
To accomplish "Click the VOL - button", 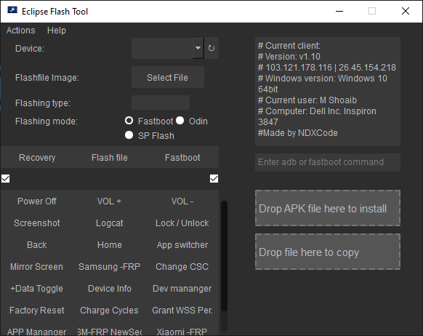I will pyautogui.click(x=182, y=201).
